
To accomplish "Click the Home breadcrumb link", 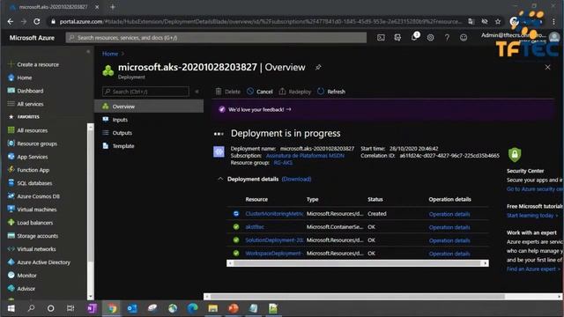I will click(x=110, y=54).
